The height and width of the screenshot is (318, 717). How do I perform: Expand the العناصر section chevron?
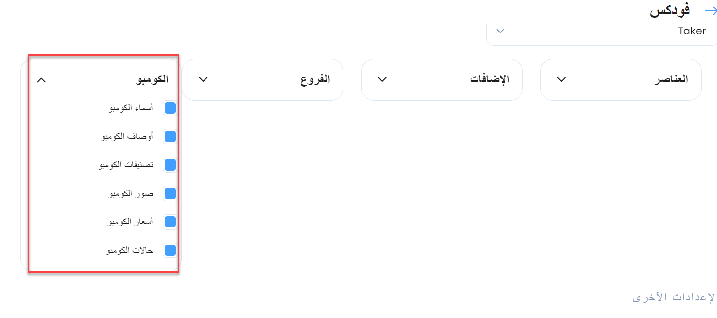point(561,79)
